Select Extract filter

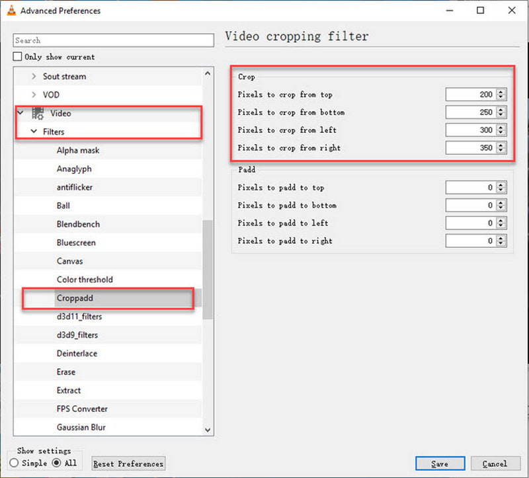pos(69,390)
